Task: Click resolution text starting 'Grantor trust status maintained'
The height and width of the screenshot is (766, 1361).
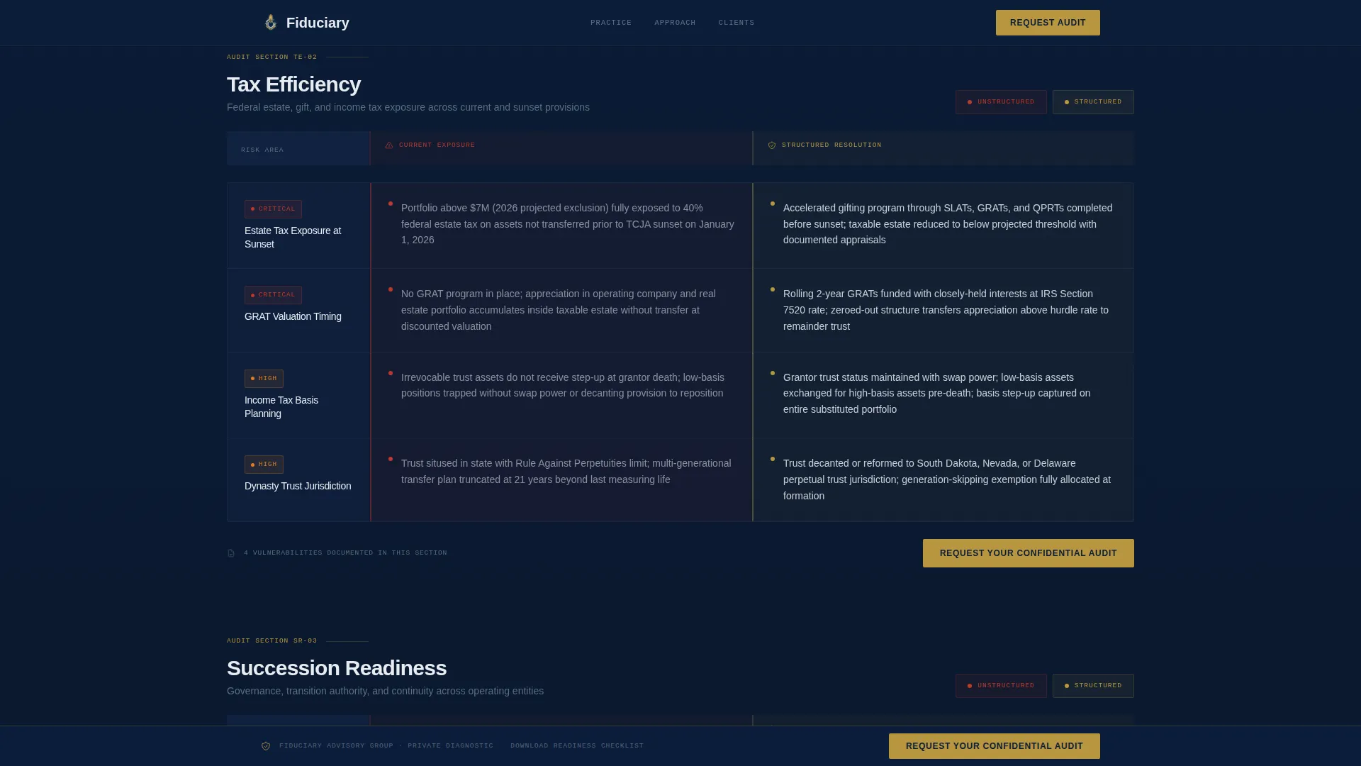Action: (937, 394)
